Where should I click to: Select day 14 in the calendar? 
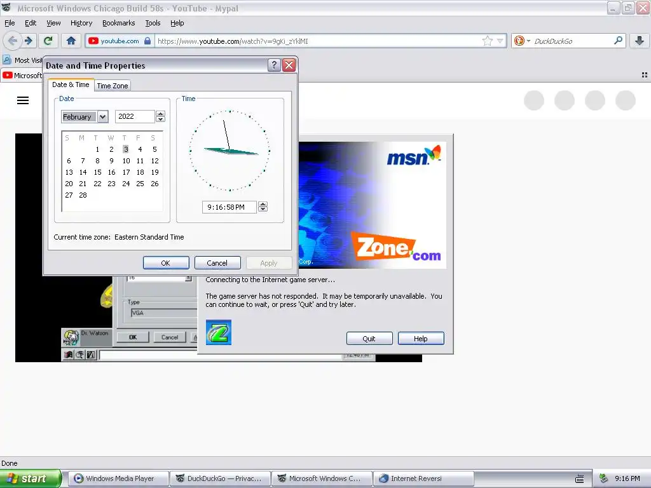click(83, 172)
